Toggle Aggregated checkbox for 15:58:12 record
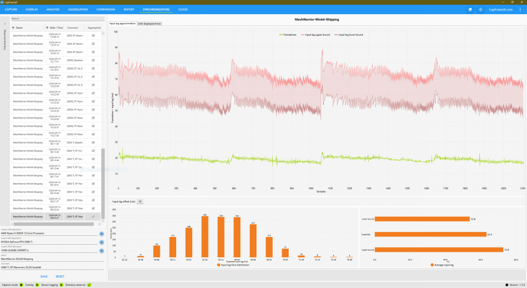 coord(93,36)
